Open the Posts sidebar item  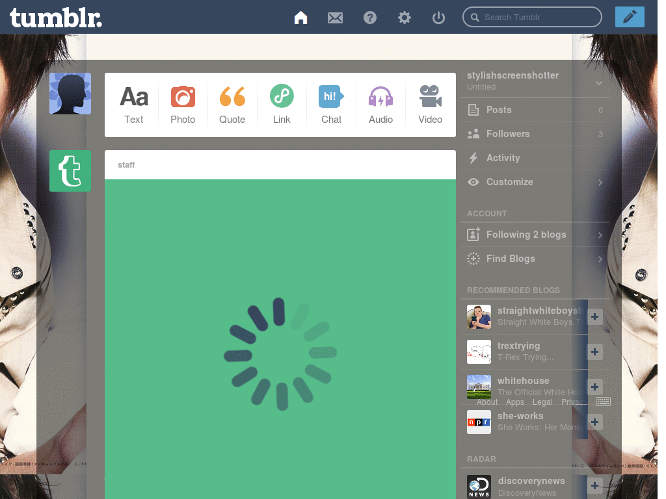[x=535, y=110]
